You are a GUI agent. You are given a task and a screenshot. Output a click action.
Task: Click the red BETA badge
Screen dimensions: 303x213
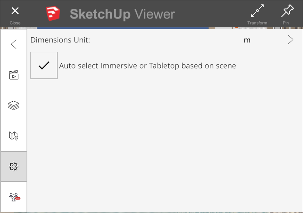tap(18, 198)
